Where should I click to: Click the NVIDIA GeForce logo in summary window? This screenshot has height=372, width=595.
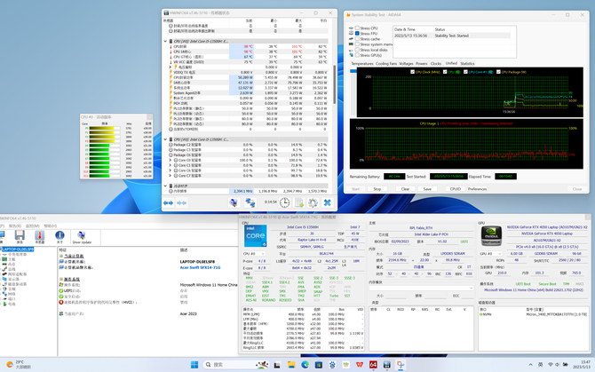(491, 236)
